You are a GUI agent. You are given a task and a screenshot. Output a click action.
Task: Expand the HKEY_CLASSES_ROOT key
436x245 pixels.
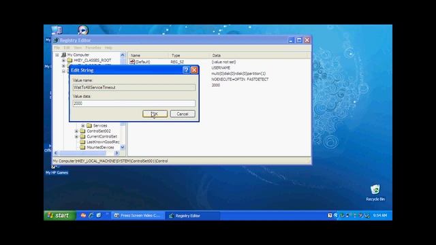coord(63,61)
